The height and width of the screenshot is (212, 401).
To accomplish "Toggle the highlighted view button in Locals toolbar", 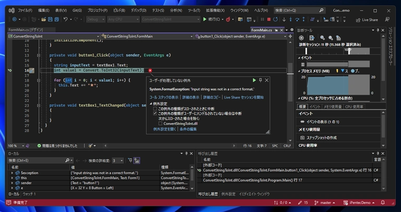I will click(x=137, y=160).
